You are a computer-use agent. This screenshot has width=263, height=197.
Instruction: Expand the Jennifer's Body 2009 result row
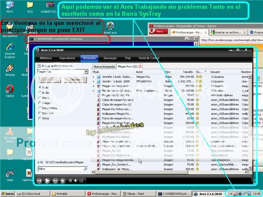tap(93, 81)
